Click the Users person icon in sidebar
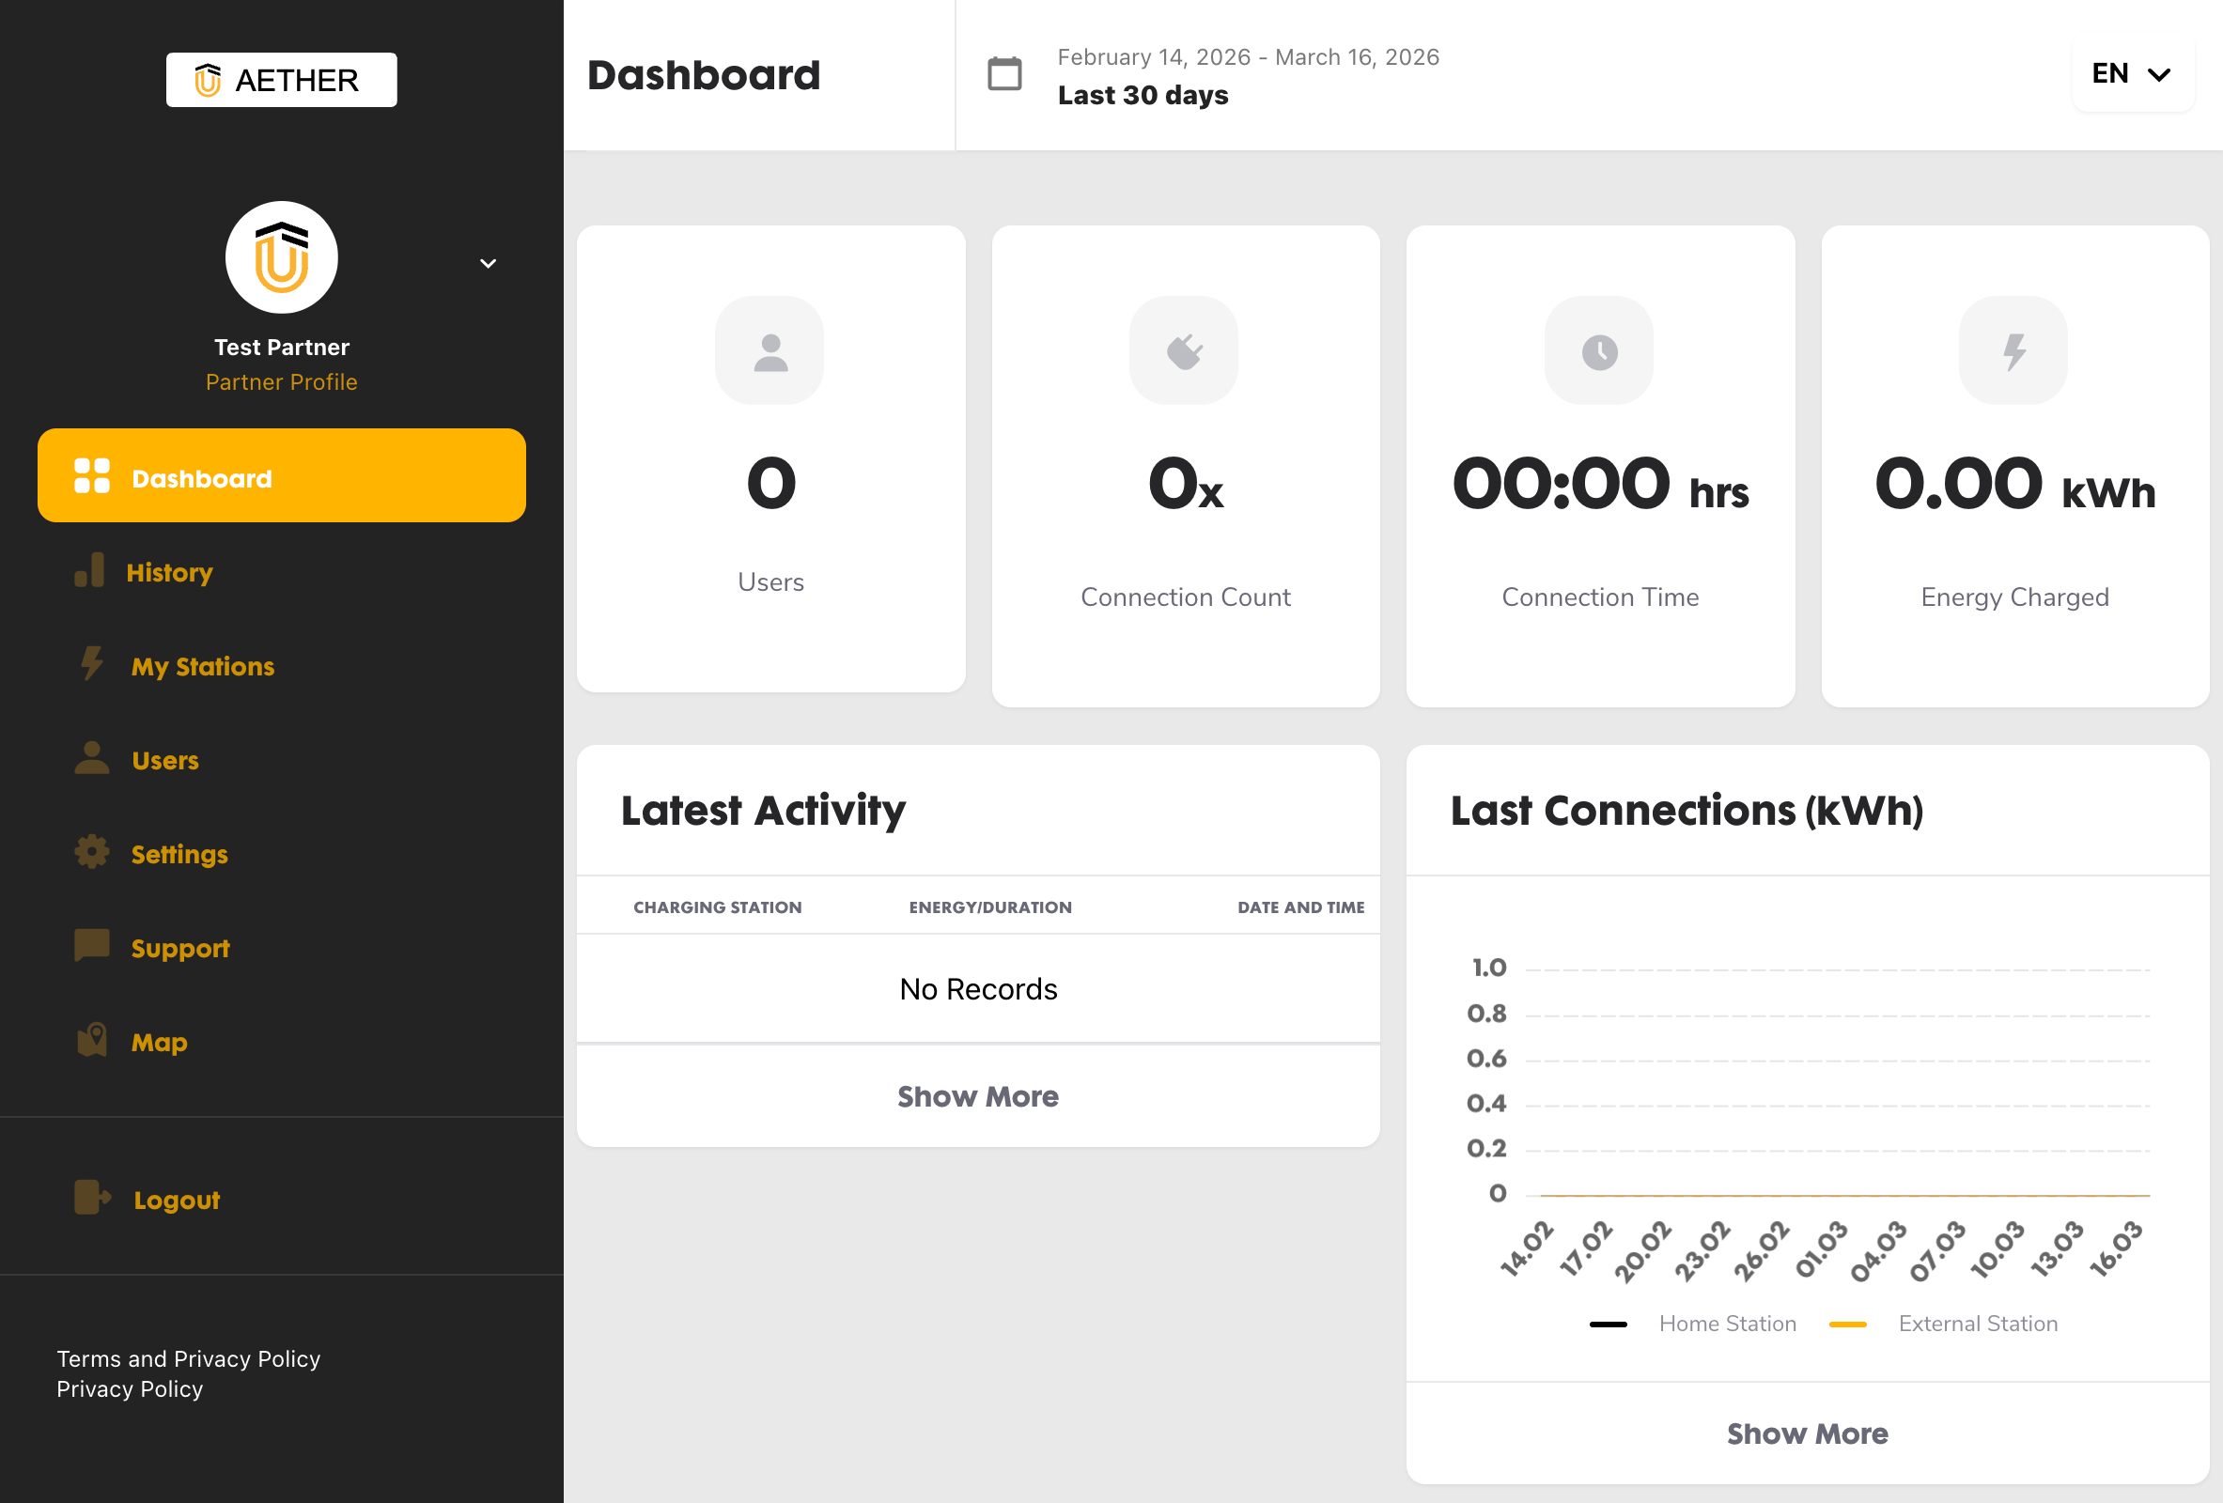 [x=91, y=758]
